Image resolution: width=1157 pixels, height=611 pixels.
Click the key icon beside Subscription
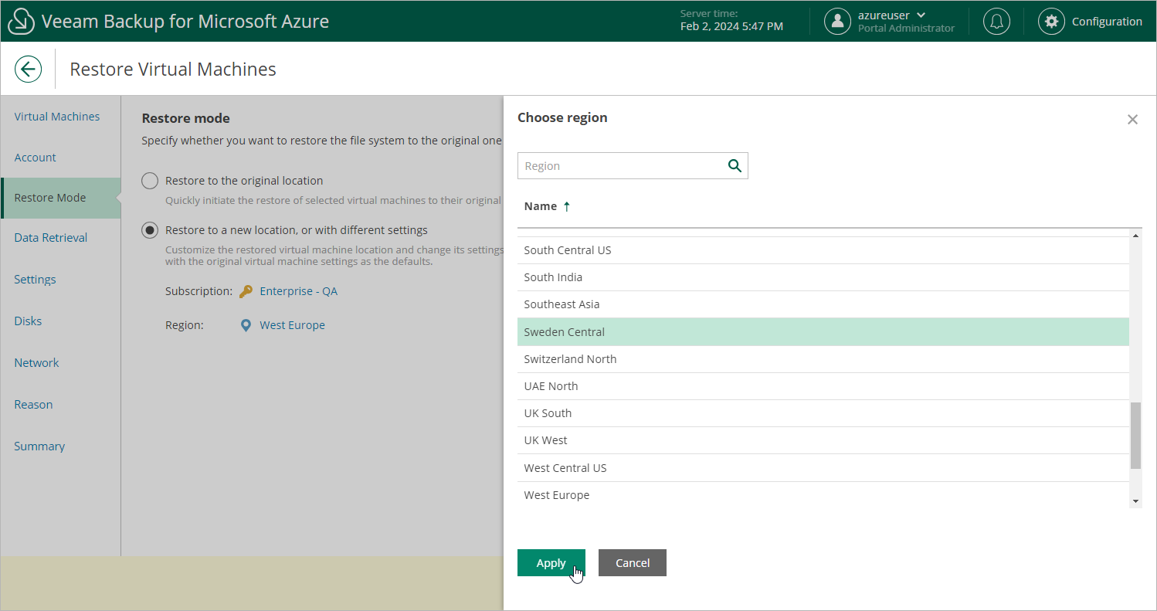[246, 291]
